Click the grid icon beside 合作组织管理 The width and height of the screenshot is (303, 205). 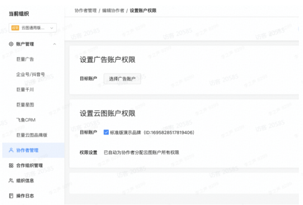coord(11,165)
